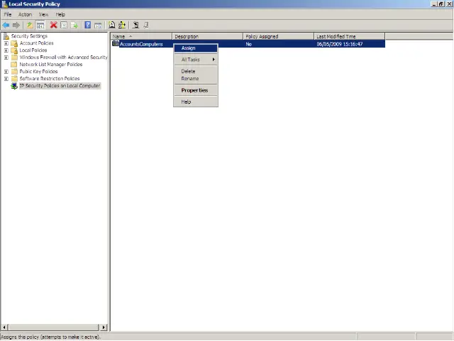Click the Up one level folder icon
The height and width of the screenshot is (341, 454).
click(30, 26)
